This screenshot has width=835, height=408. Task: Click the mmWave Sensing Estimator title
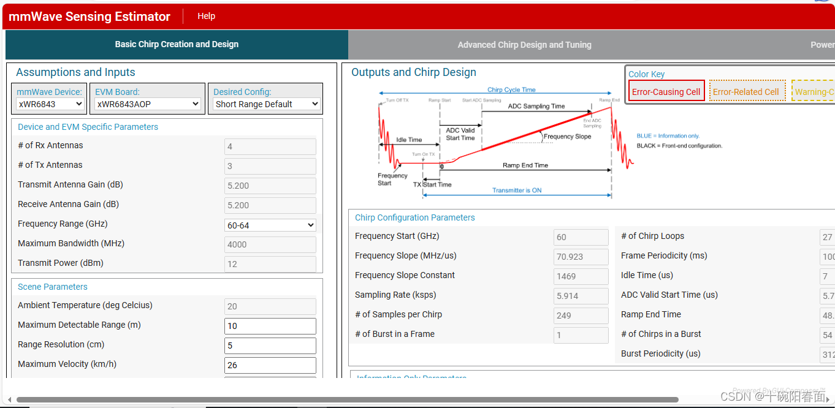coord(90,17)
